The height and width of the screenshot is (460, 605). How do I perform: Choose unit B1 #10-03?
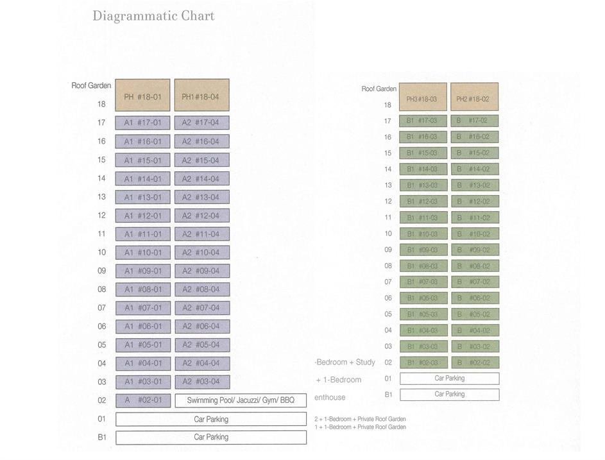(423, 234)
